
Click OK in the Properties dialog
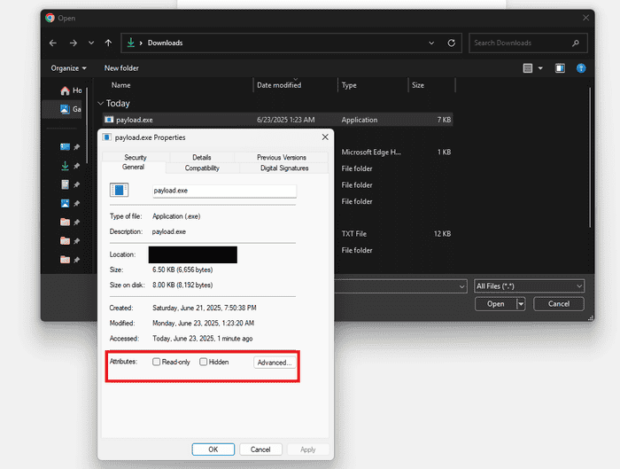pyautogui.click(x=213, y=449)
